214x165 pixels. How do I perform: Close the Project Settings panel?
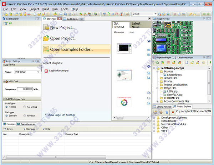(x=38, y=61)
